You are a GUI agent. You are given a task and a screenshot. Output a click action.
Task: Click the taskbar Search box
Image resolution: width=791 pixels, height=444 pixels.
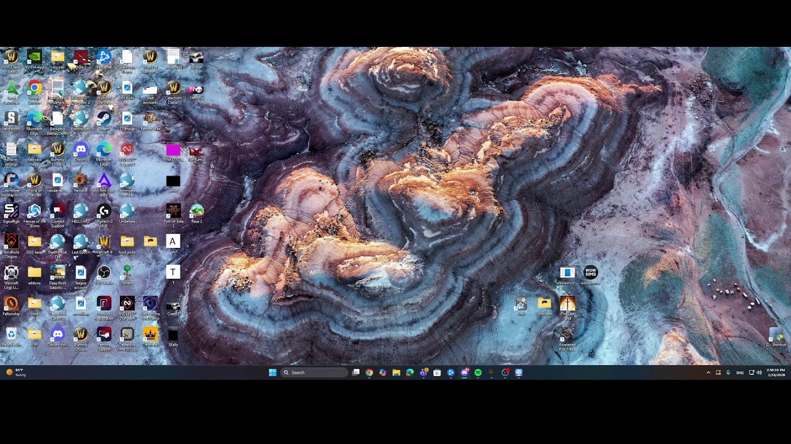pyautogui.click(x=314, y=372)
